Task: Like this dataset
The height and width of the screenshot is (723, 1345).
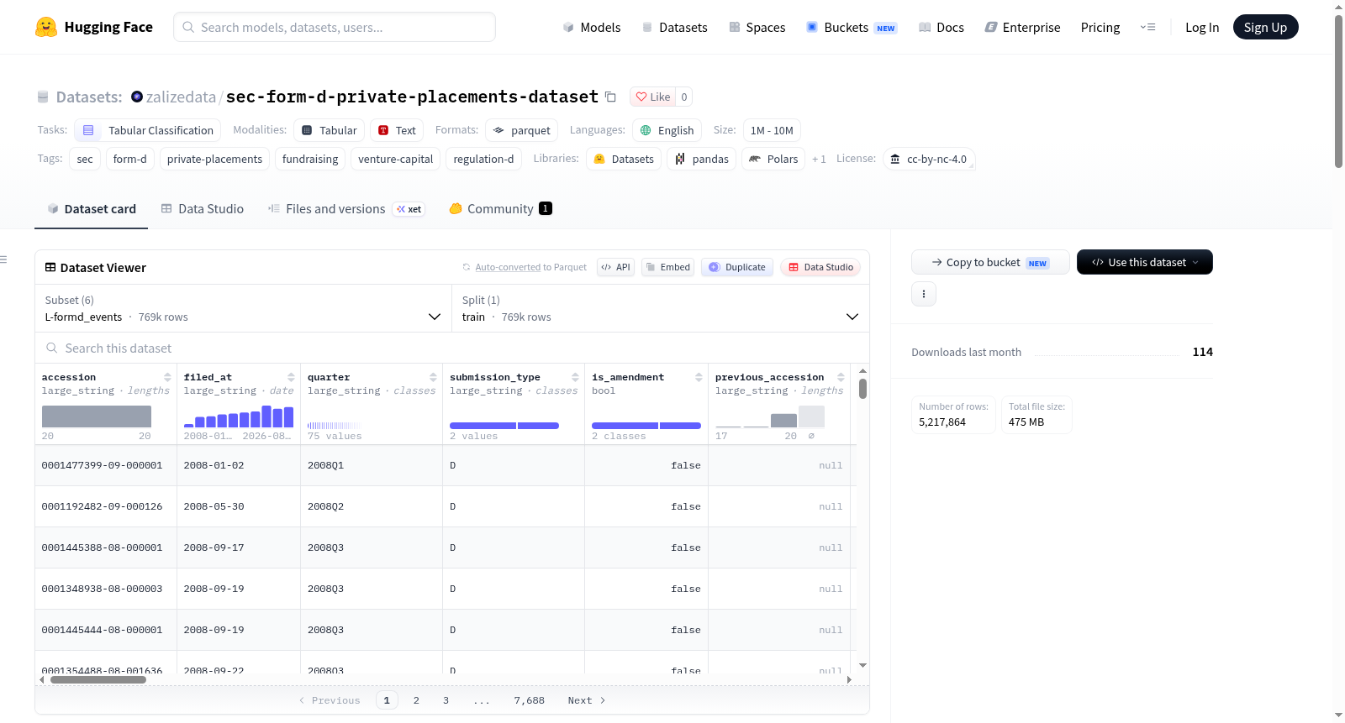Action: pyautogui.click(x=653, y=97)
